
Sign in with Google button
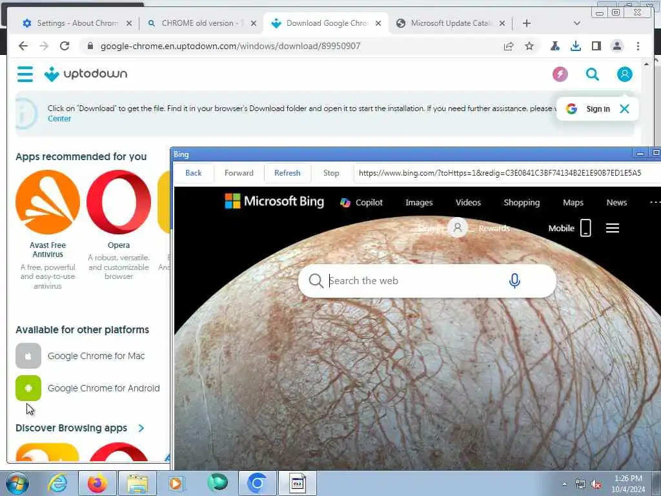click(x=588, y=108)
